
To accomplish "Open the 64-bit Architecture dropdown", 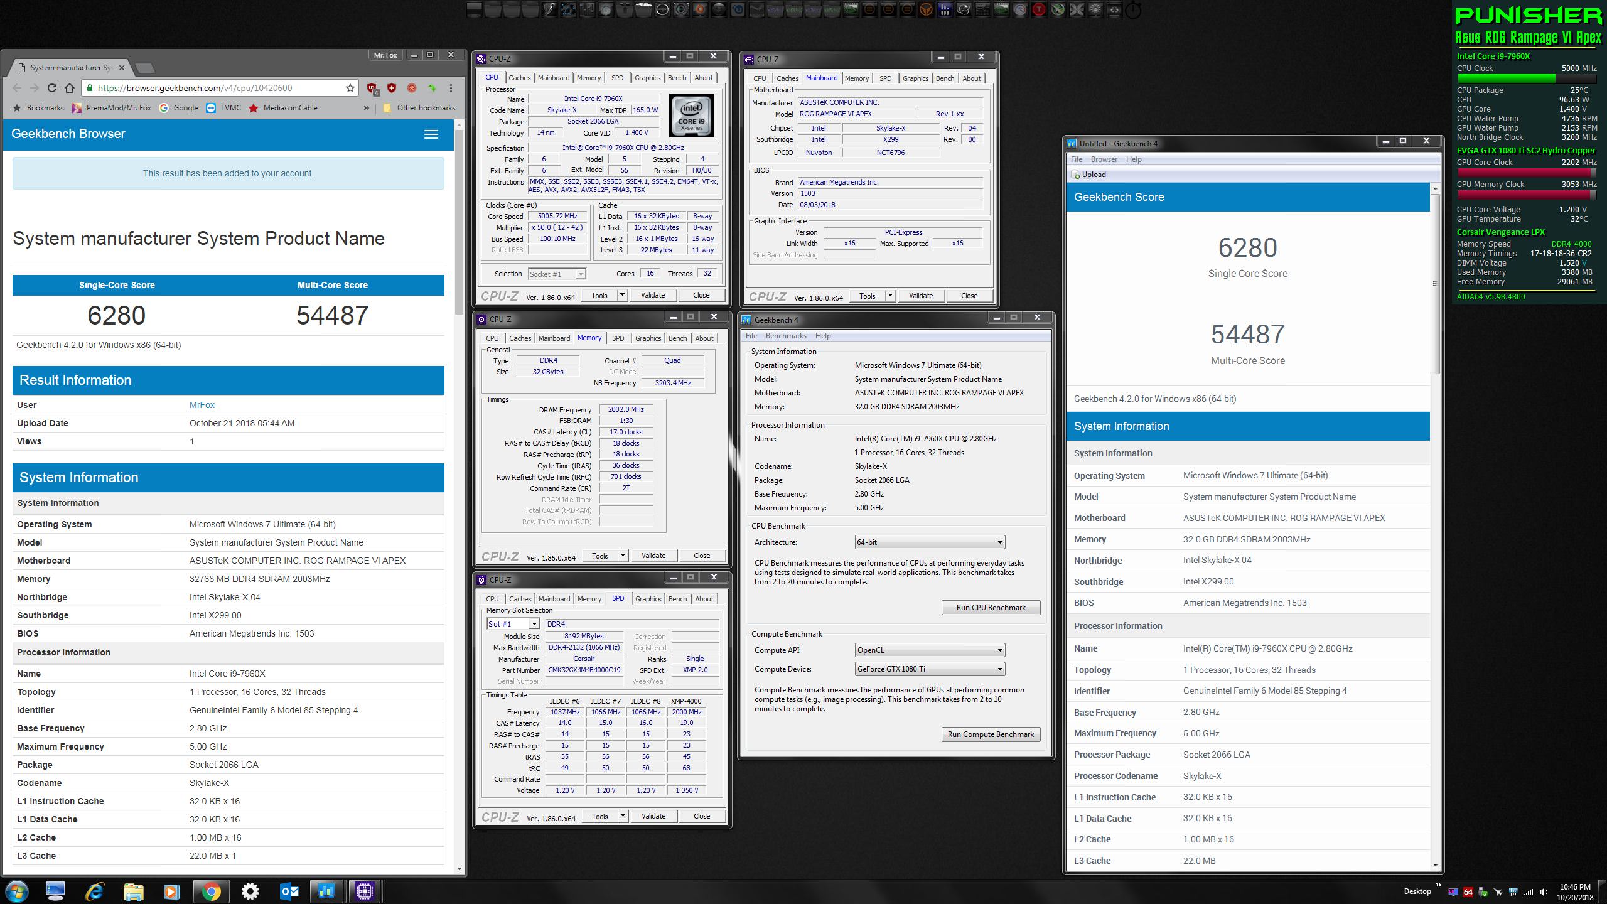I will [930, 542].
